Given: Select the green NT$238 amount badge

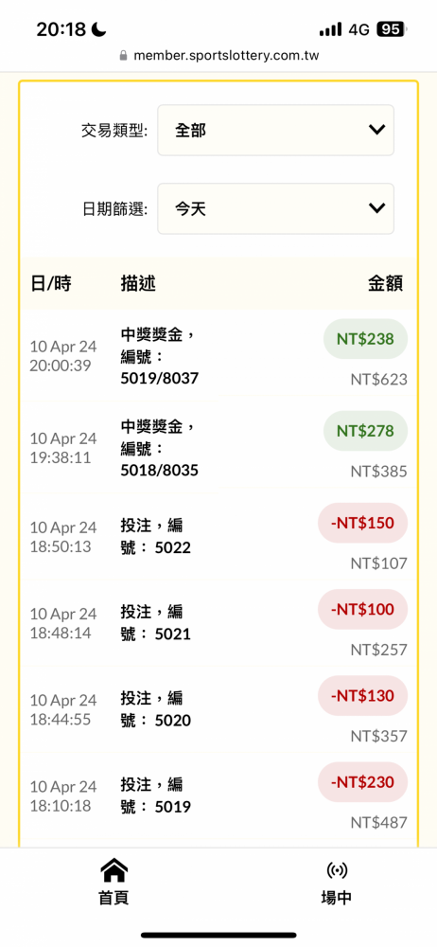Looking at the screenshot, I should point(365,339).
